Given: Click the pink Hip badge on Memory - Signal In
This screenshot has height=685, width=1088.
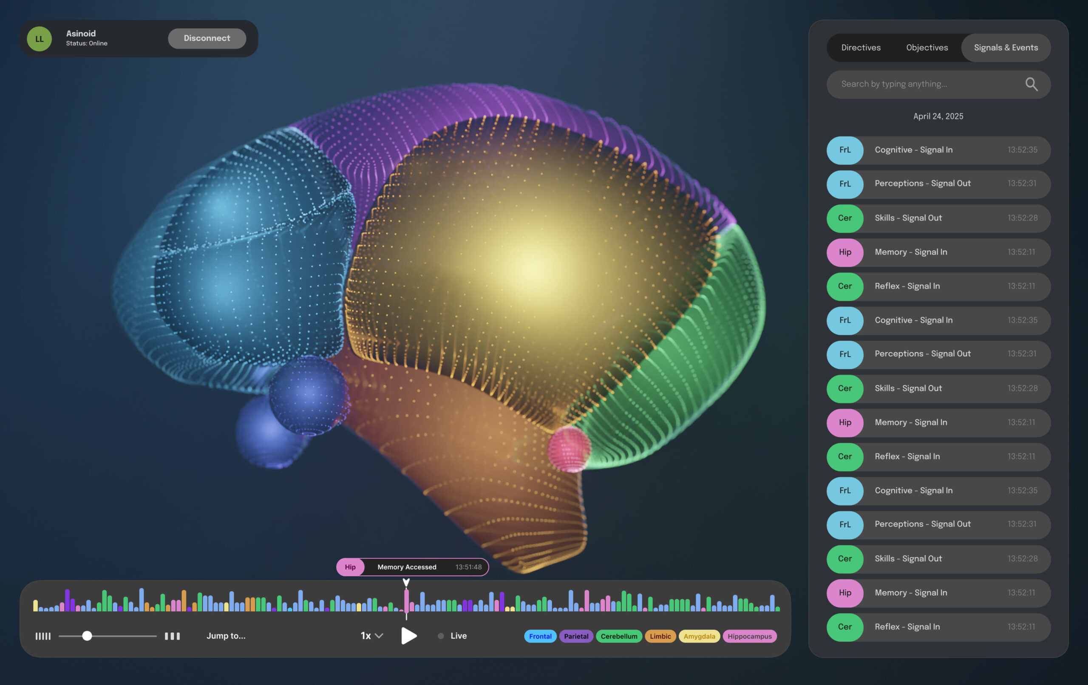Looking at the screenshot, I should click(x=844, y=252).
